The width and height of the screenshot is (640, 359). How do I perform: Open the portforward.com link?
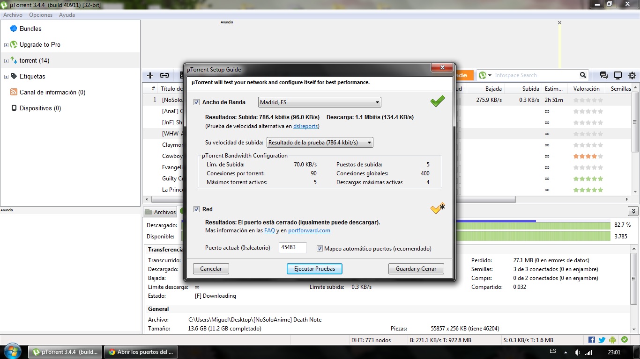tap(309, 230)
